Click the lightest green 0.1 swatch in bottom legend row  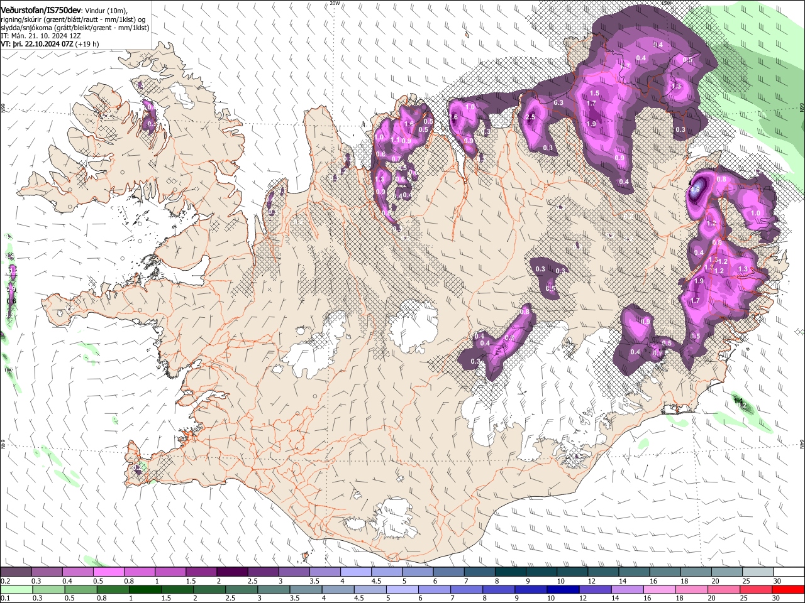[x=16, y=589]
